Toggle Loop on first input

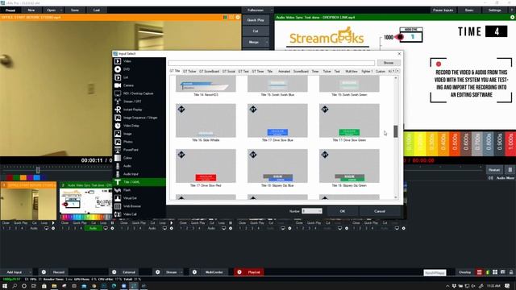[44, 223]
